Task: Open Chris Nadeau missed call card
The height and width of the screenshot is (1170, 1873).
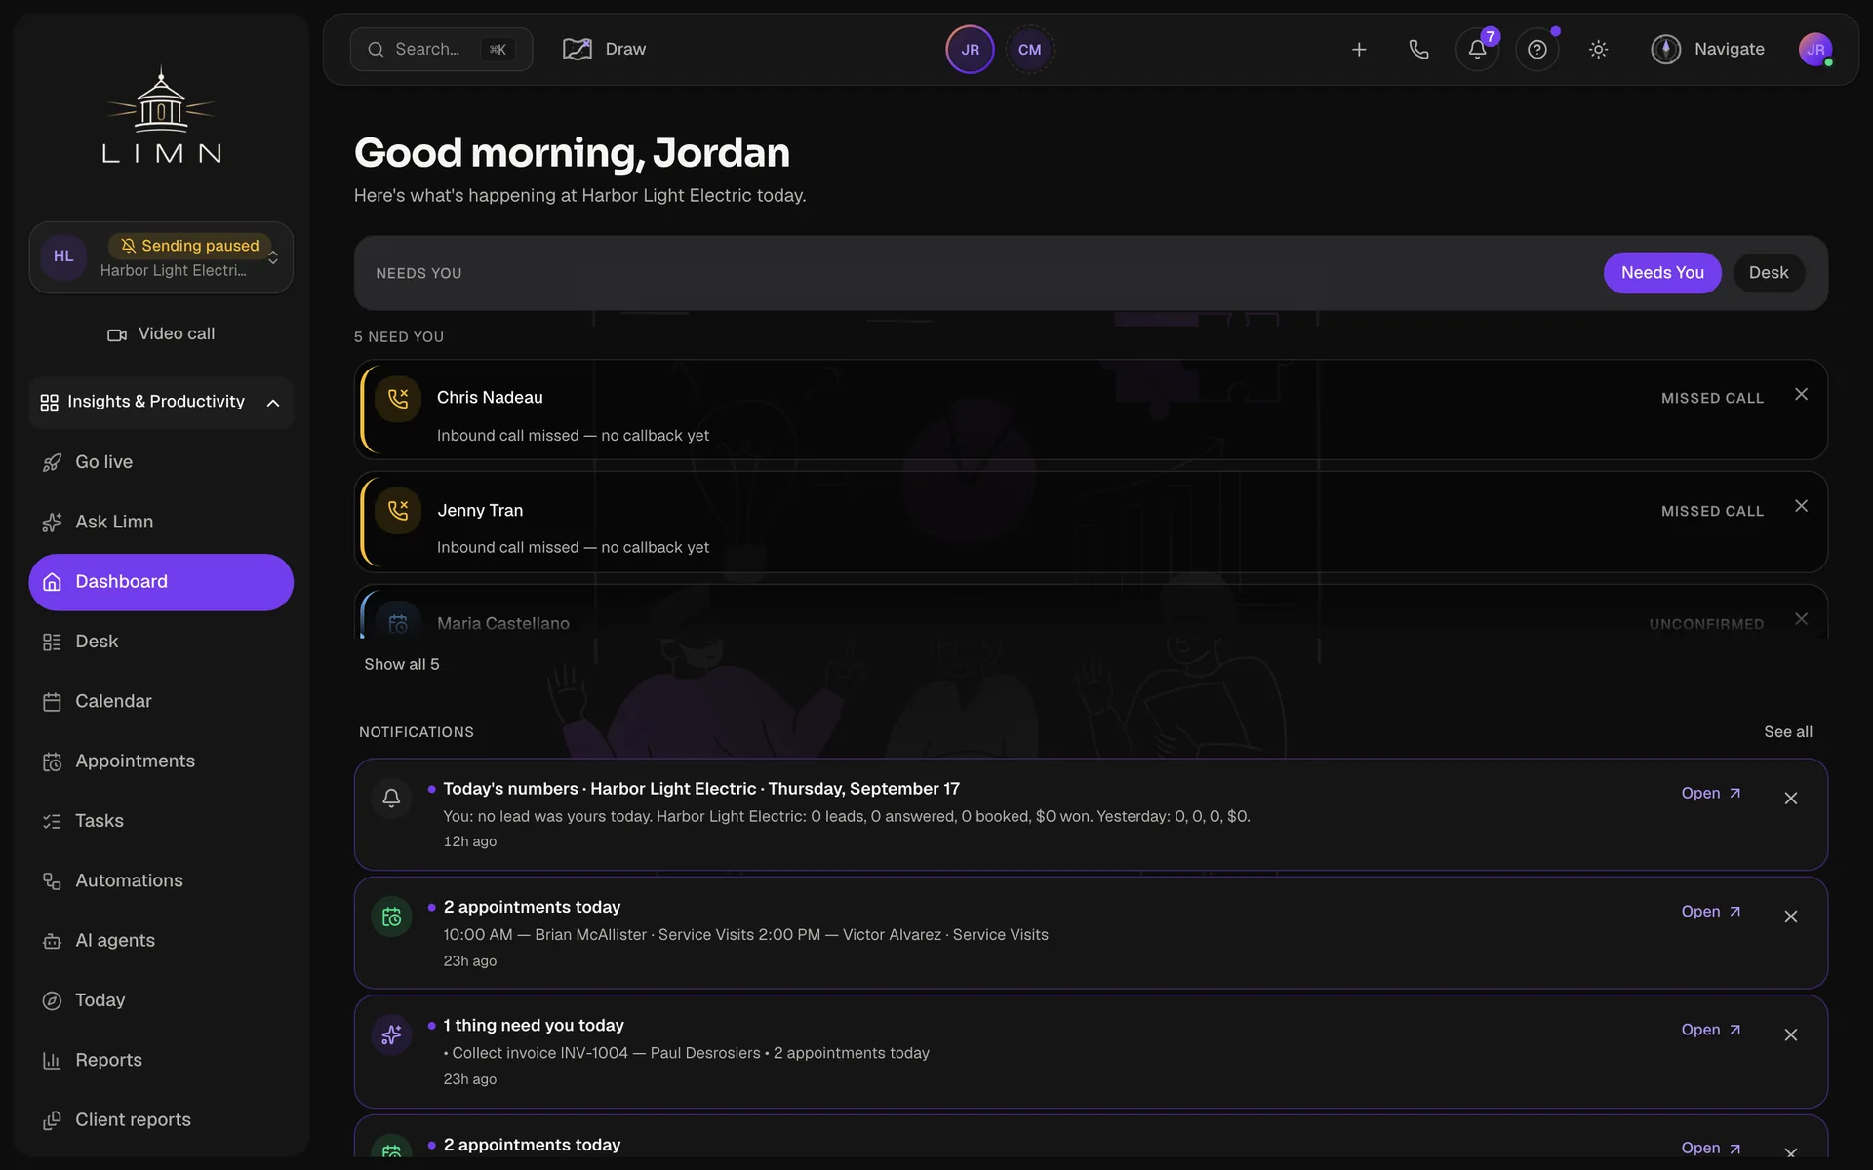Action: [1091, 409]
